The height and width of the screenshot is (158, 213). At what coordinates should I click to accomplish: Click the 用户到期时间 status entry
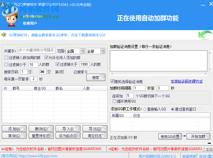point(157,156)
